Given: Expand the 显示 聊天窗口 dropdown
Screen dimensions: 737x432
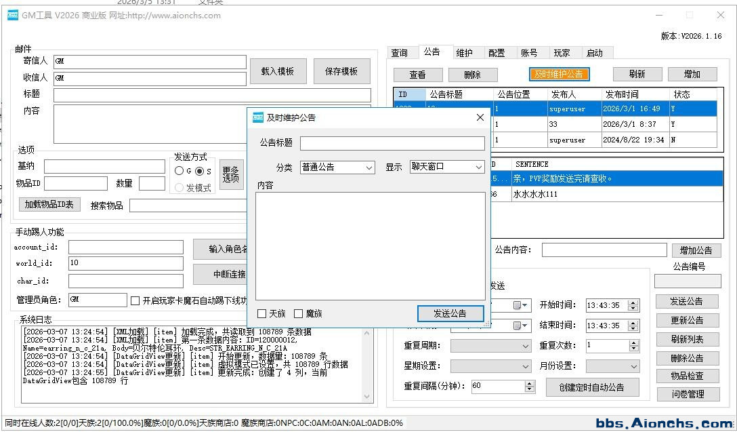Looking at the screenshot, I should click(x=447, y=167).
